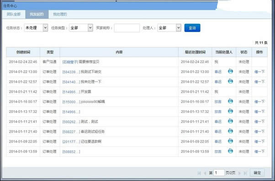
Task: Go to next page arrow in pagination
Action: [x=239, y=173]
